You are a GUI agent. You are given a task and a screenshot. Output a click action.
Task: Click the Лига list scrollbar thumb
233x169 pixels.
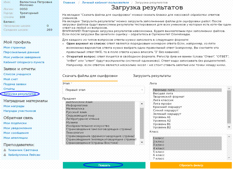(229, 107)
